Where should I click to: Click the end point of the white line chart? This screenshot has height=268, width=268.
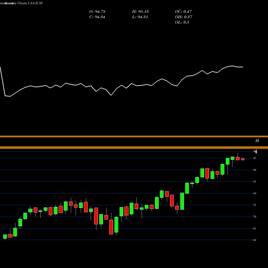pyautogui.click(x=243, y=67)
